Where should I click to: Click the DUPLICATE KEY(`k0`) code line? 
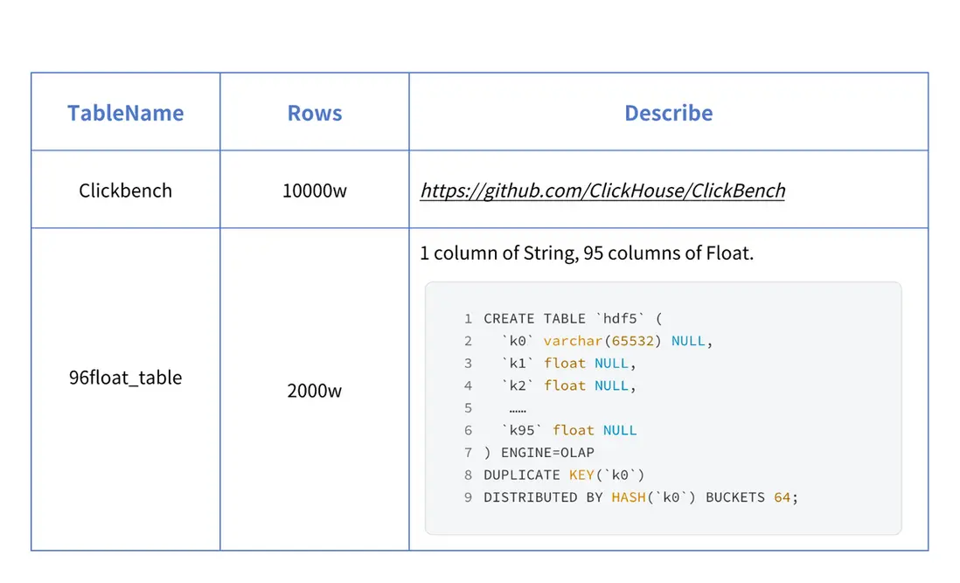point(564,475)
